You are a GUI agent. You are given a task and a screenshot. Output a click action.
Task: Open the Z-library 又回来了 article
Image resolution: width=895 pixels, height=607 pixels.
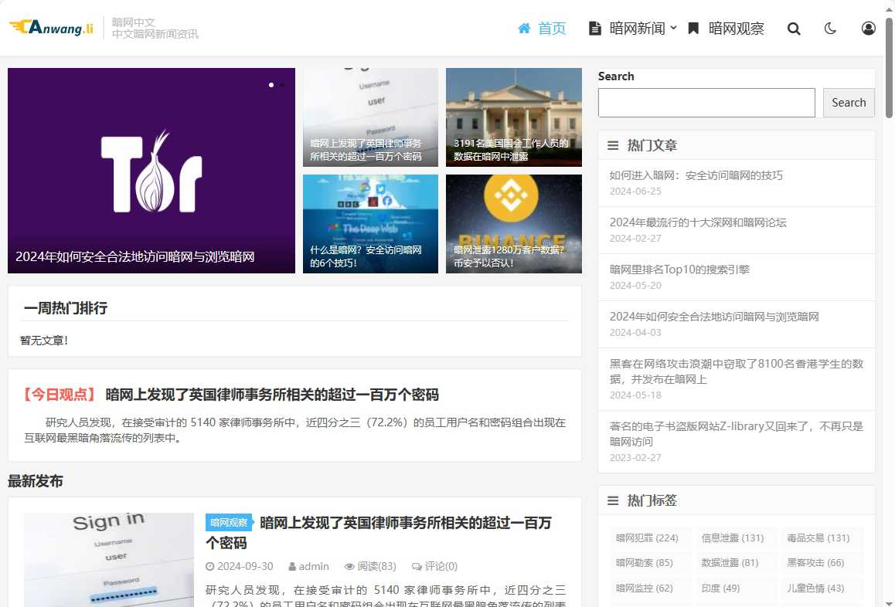[x=737, y=433]
